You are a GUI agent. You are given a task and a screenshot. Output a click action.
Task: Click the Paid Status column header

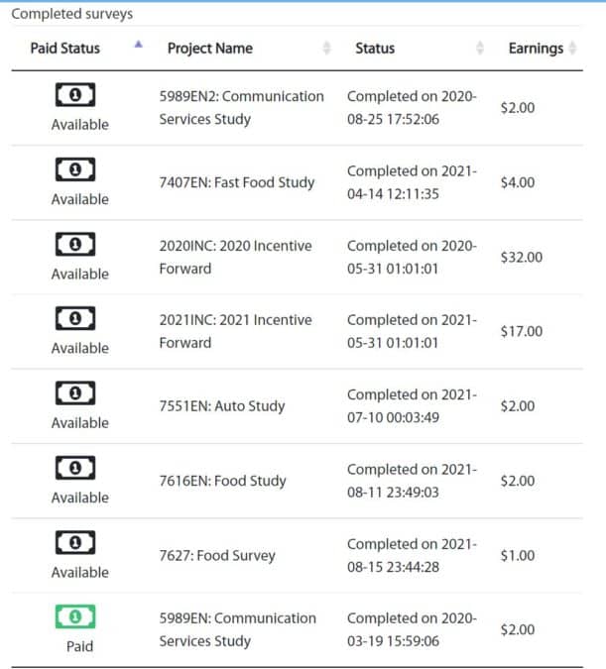click(x=64, y=49)
